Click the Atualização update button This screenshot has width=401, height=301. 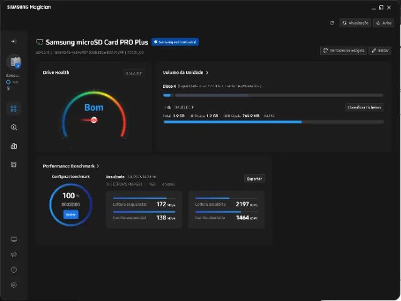tap(355, 23)
